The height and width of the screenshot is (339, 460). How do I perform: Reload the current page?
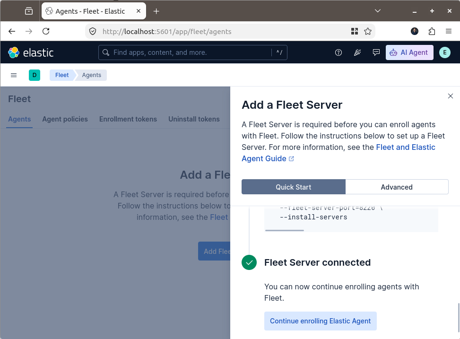(46, 31)
